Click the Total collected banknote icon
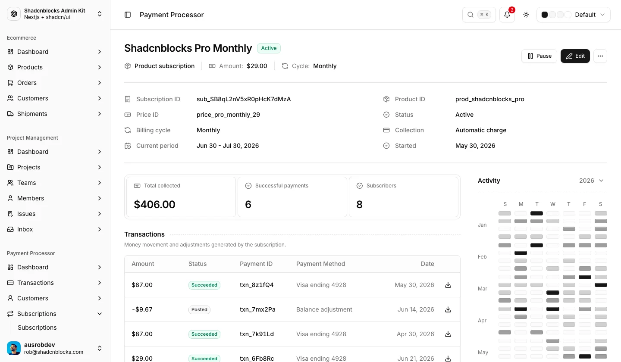This screenshot has height=362, width=621. [x=137, y=186]
